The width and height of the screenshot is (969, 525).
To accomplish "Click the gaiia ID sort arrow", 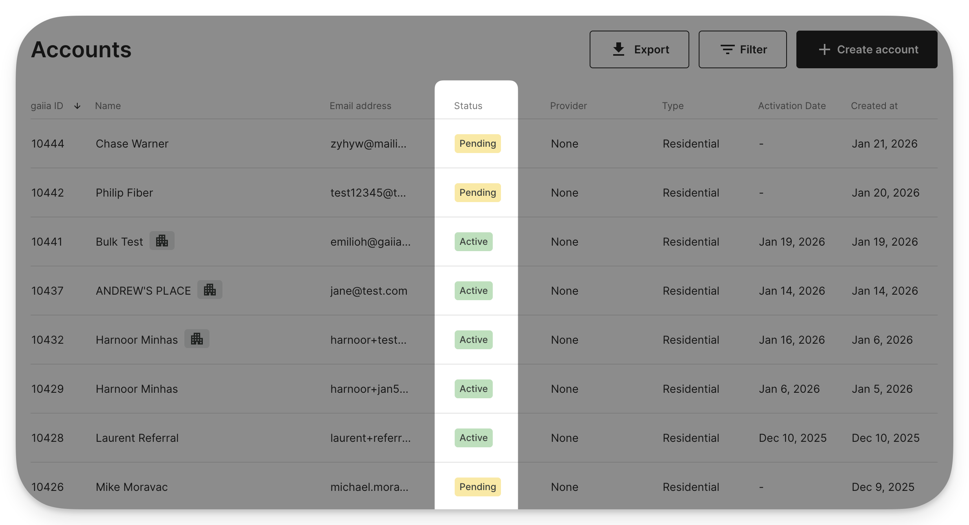I will click(x=77, y=106).
